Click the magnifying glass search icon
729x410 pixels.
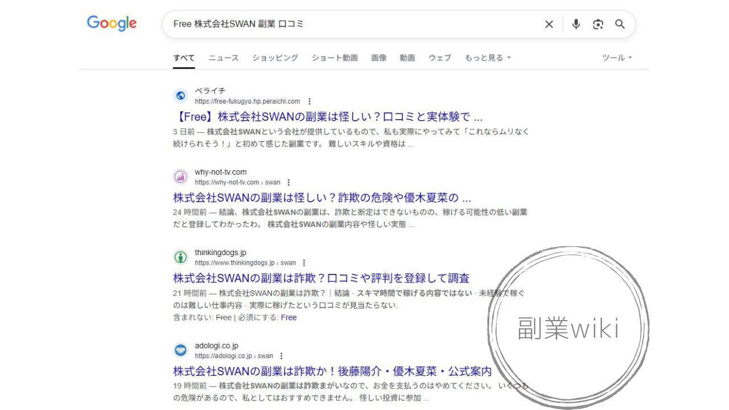620,24
